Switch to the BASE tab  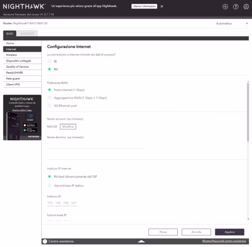[x=10, y=34]
